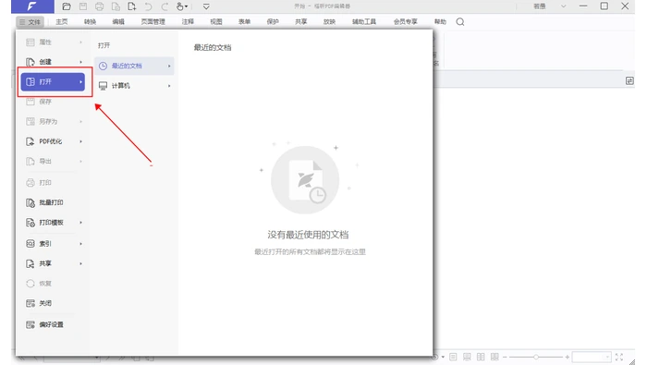Switch to the 帮助 tab
Screen dimensions: 647x365
coord(440,22)
